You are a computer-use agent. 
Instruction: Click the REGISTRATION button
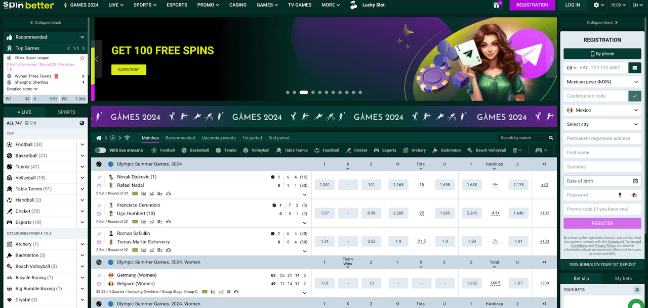click(x=532, y=5)
